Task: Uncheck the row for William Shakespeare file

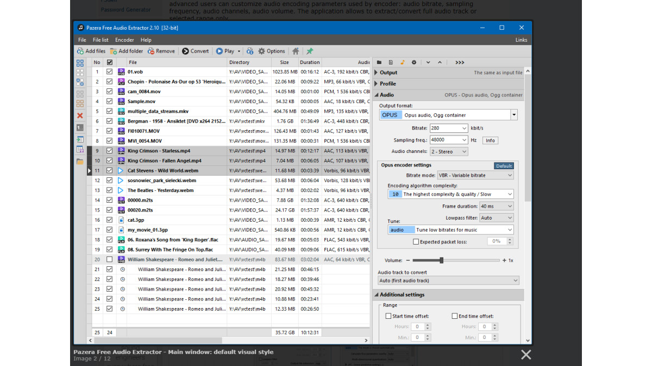Action: [x=109, y=259]
